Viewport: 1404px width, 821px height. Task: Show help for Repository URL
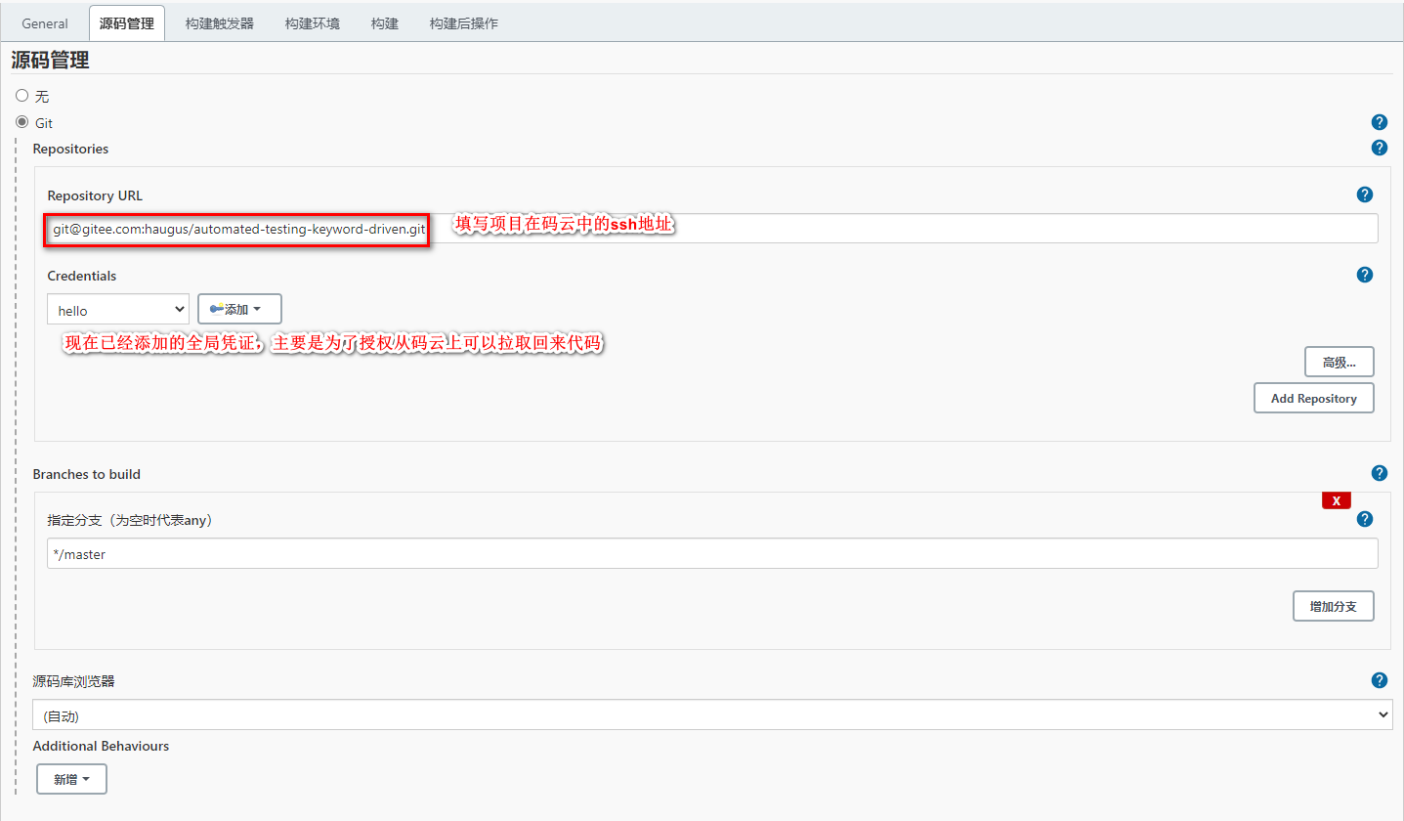1365,194
